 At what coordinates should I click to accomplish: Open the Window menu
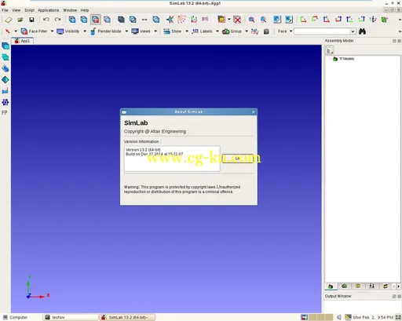[x=70, y=10]
